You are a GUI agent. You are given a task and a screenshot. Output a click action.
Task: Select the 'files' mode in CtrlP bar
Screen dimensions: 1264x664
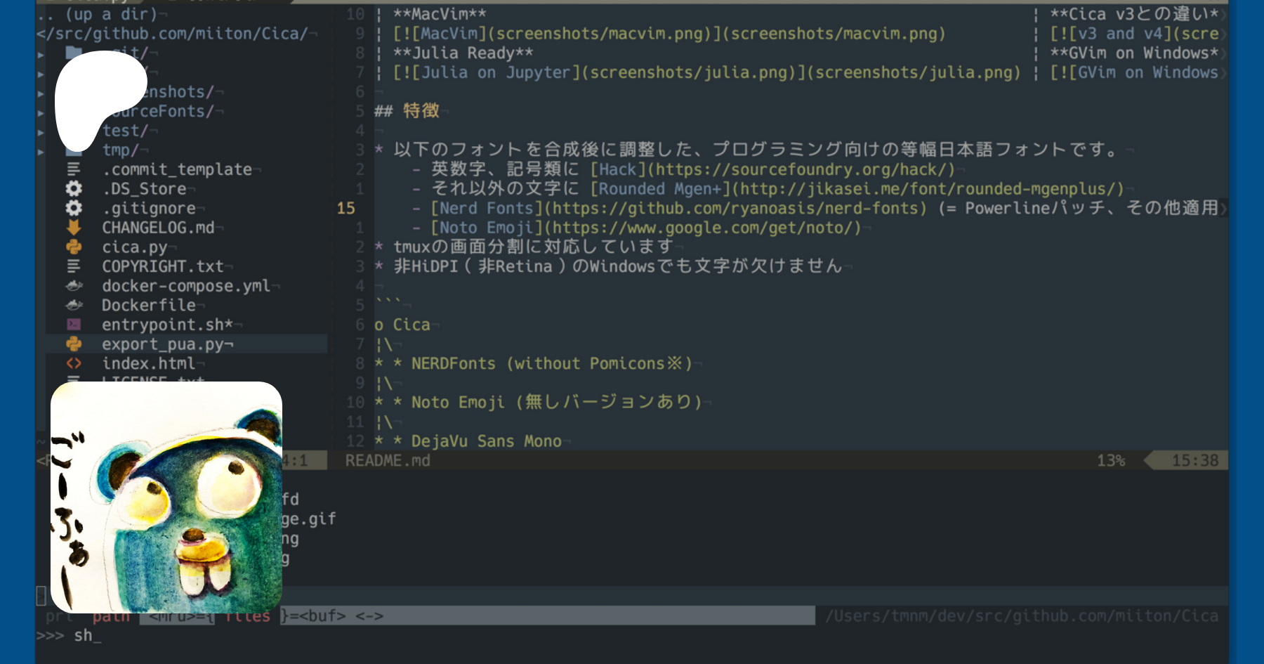tap(249, 616)
